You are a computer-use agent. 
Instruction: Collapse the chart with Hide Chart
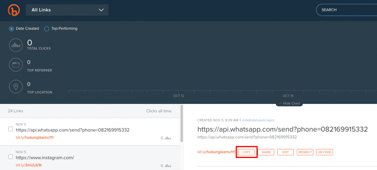[x=289, y=104]
